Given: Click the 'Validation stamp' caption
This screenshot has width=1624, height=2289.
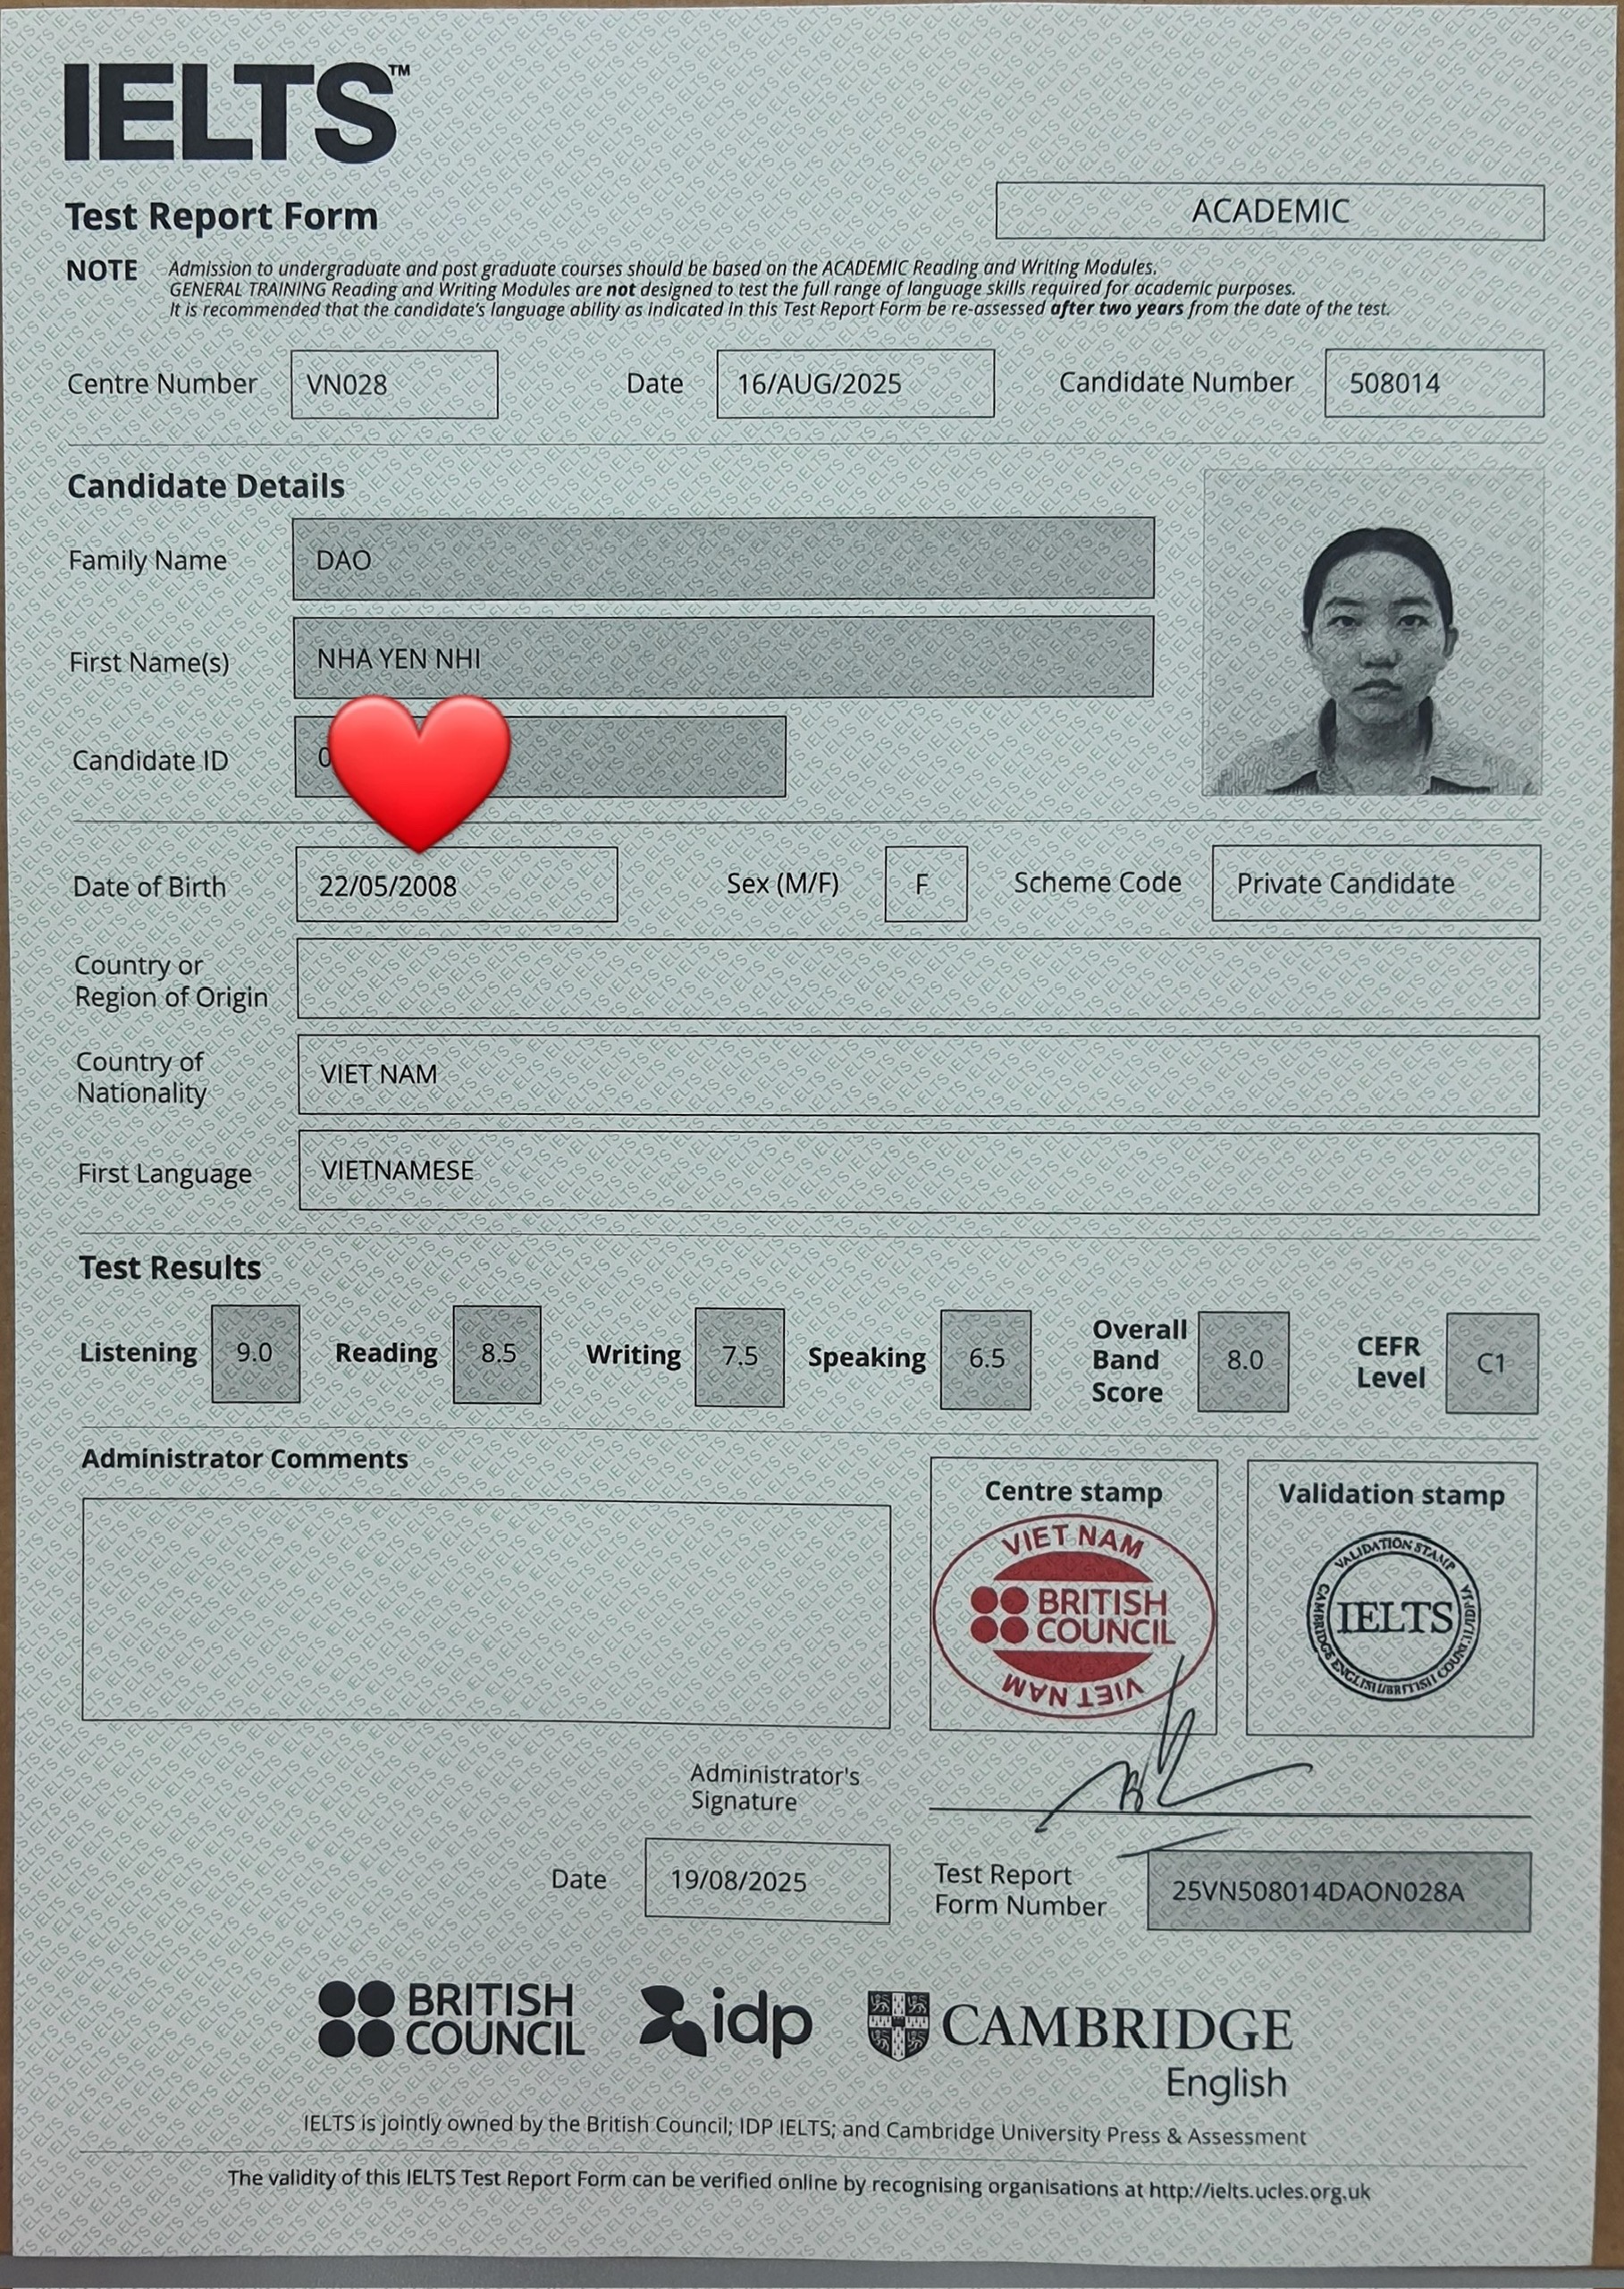Looking at the screenshot, I should click(1391, 1495).
